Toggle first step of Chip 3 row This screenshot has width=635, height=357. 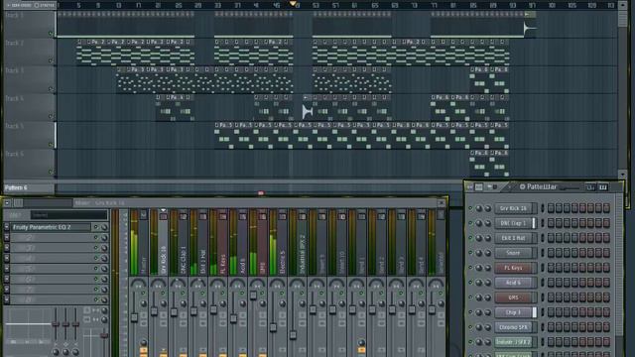(x=551, y=312)
